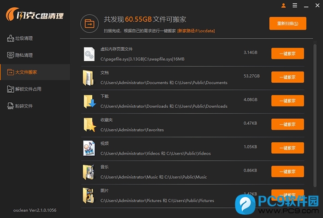Click the Documents path text
This screenshot has width=323, height=218.
pos(164,82)
